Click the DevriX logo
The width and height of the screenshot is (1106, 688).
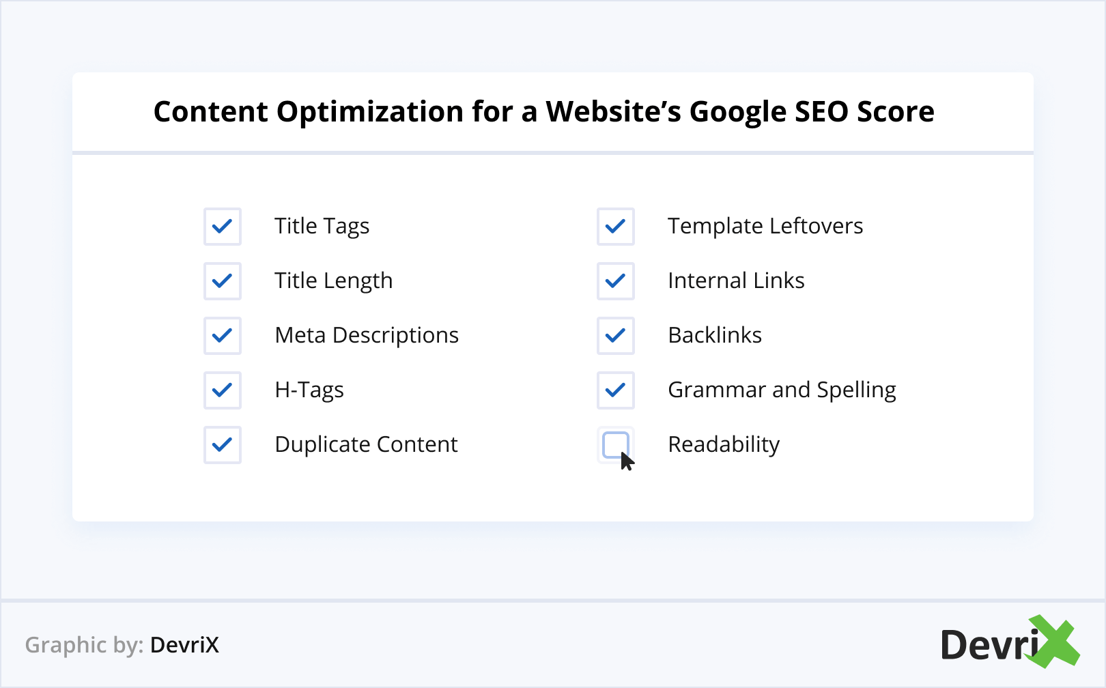click(x=1009, y=643)
